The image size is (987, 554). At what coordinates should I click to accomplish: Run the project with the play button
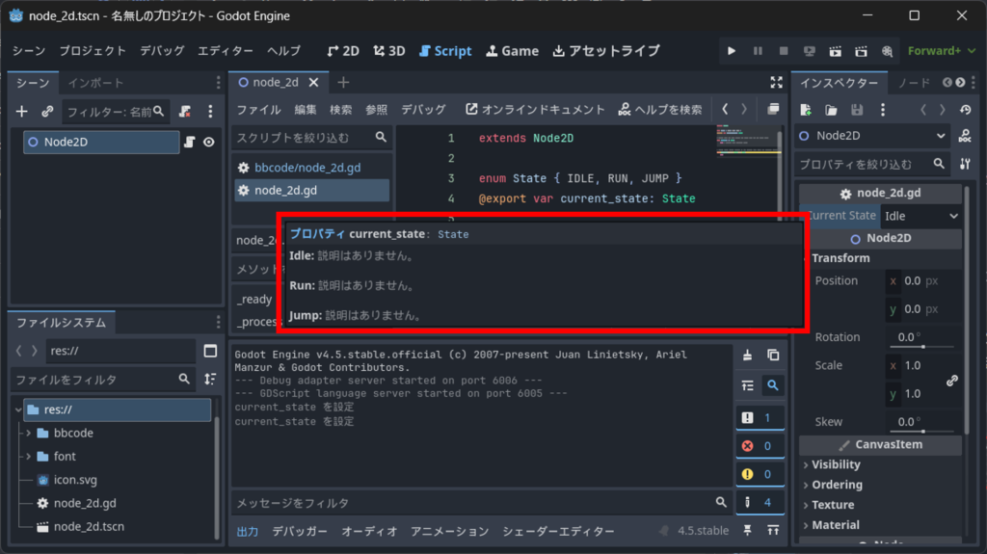click(732, 51)
